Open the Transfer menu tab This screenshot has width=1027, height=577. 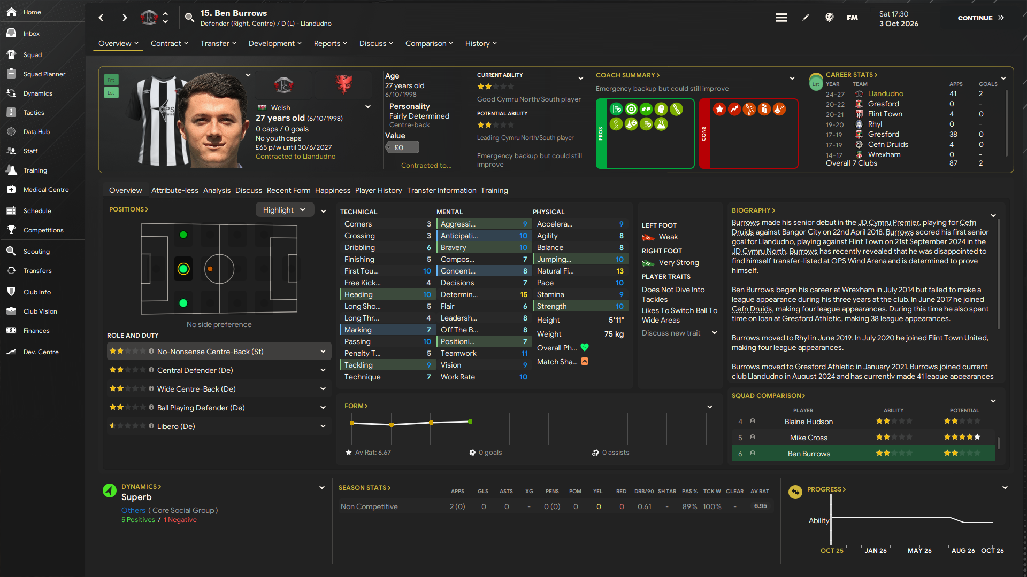pyautogui.click(x=218, y=43)
